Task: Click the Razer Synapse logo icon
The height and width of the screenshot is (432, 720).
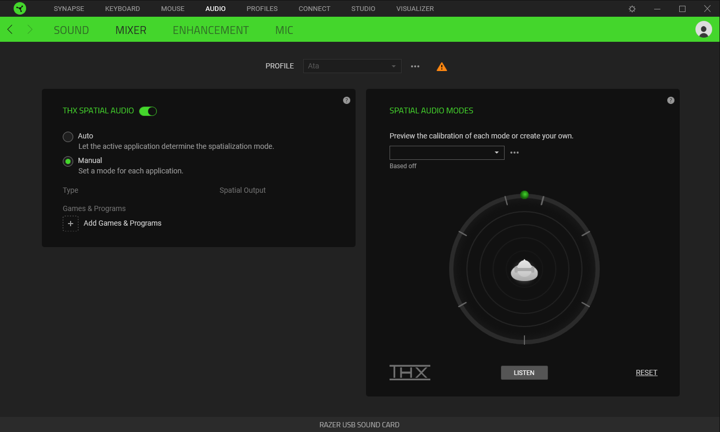Action: [x=20, y=8]
